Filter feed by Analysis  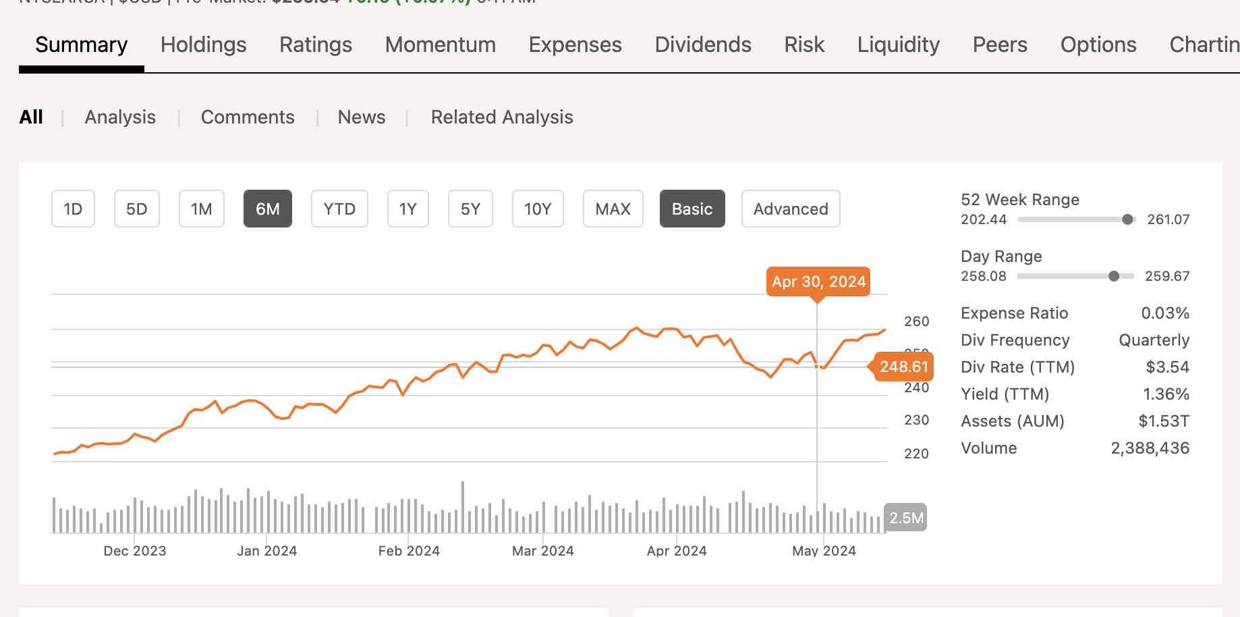point(120,117)
